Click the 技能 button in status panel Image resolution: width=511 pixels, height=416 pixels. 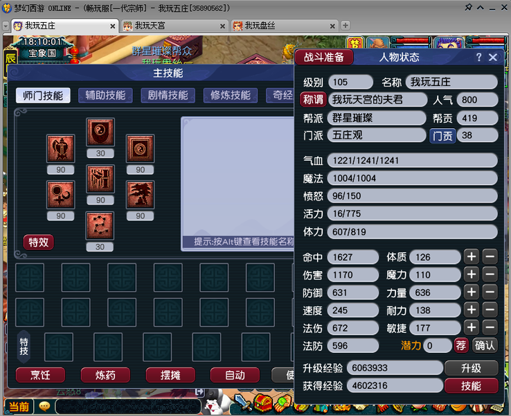471,386
